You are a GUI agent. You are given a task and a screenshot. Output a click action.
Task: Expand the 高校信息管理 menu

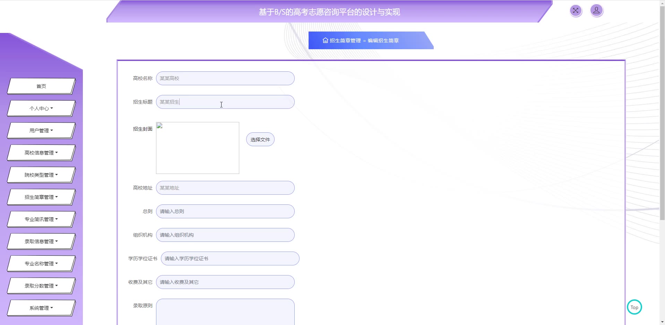pos(41,153)
